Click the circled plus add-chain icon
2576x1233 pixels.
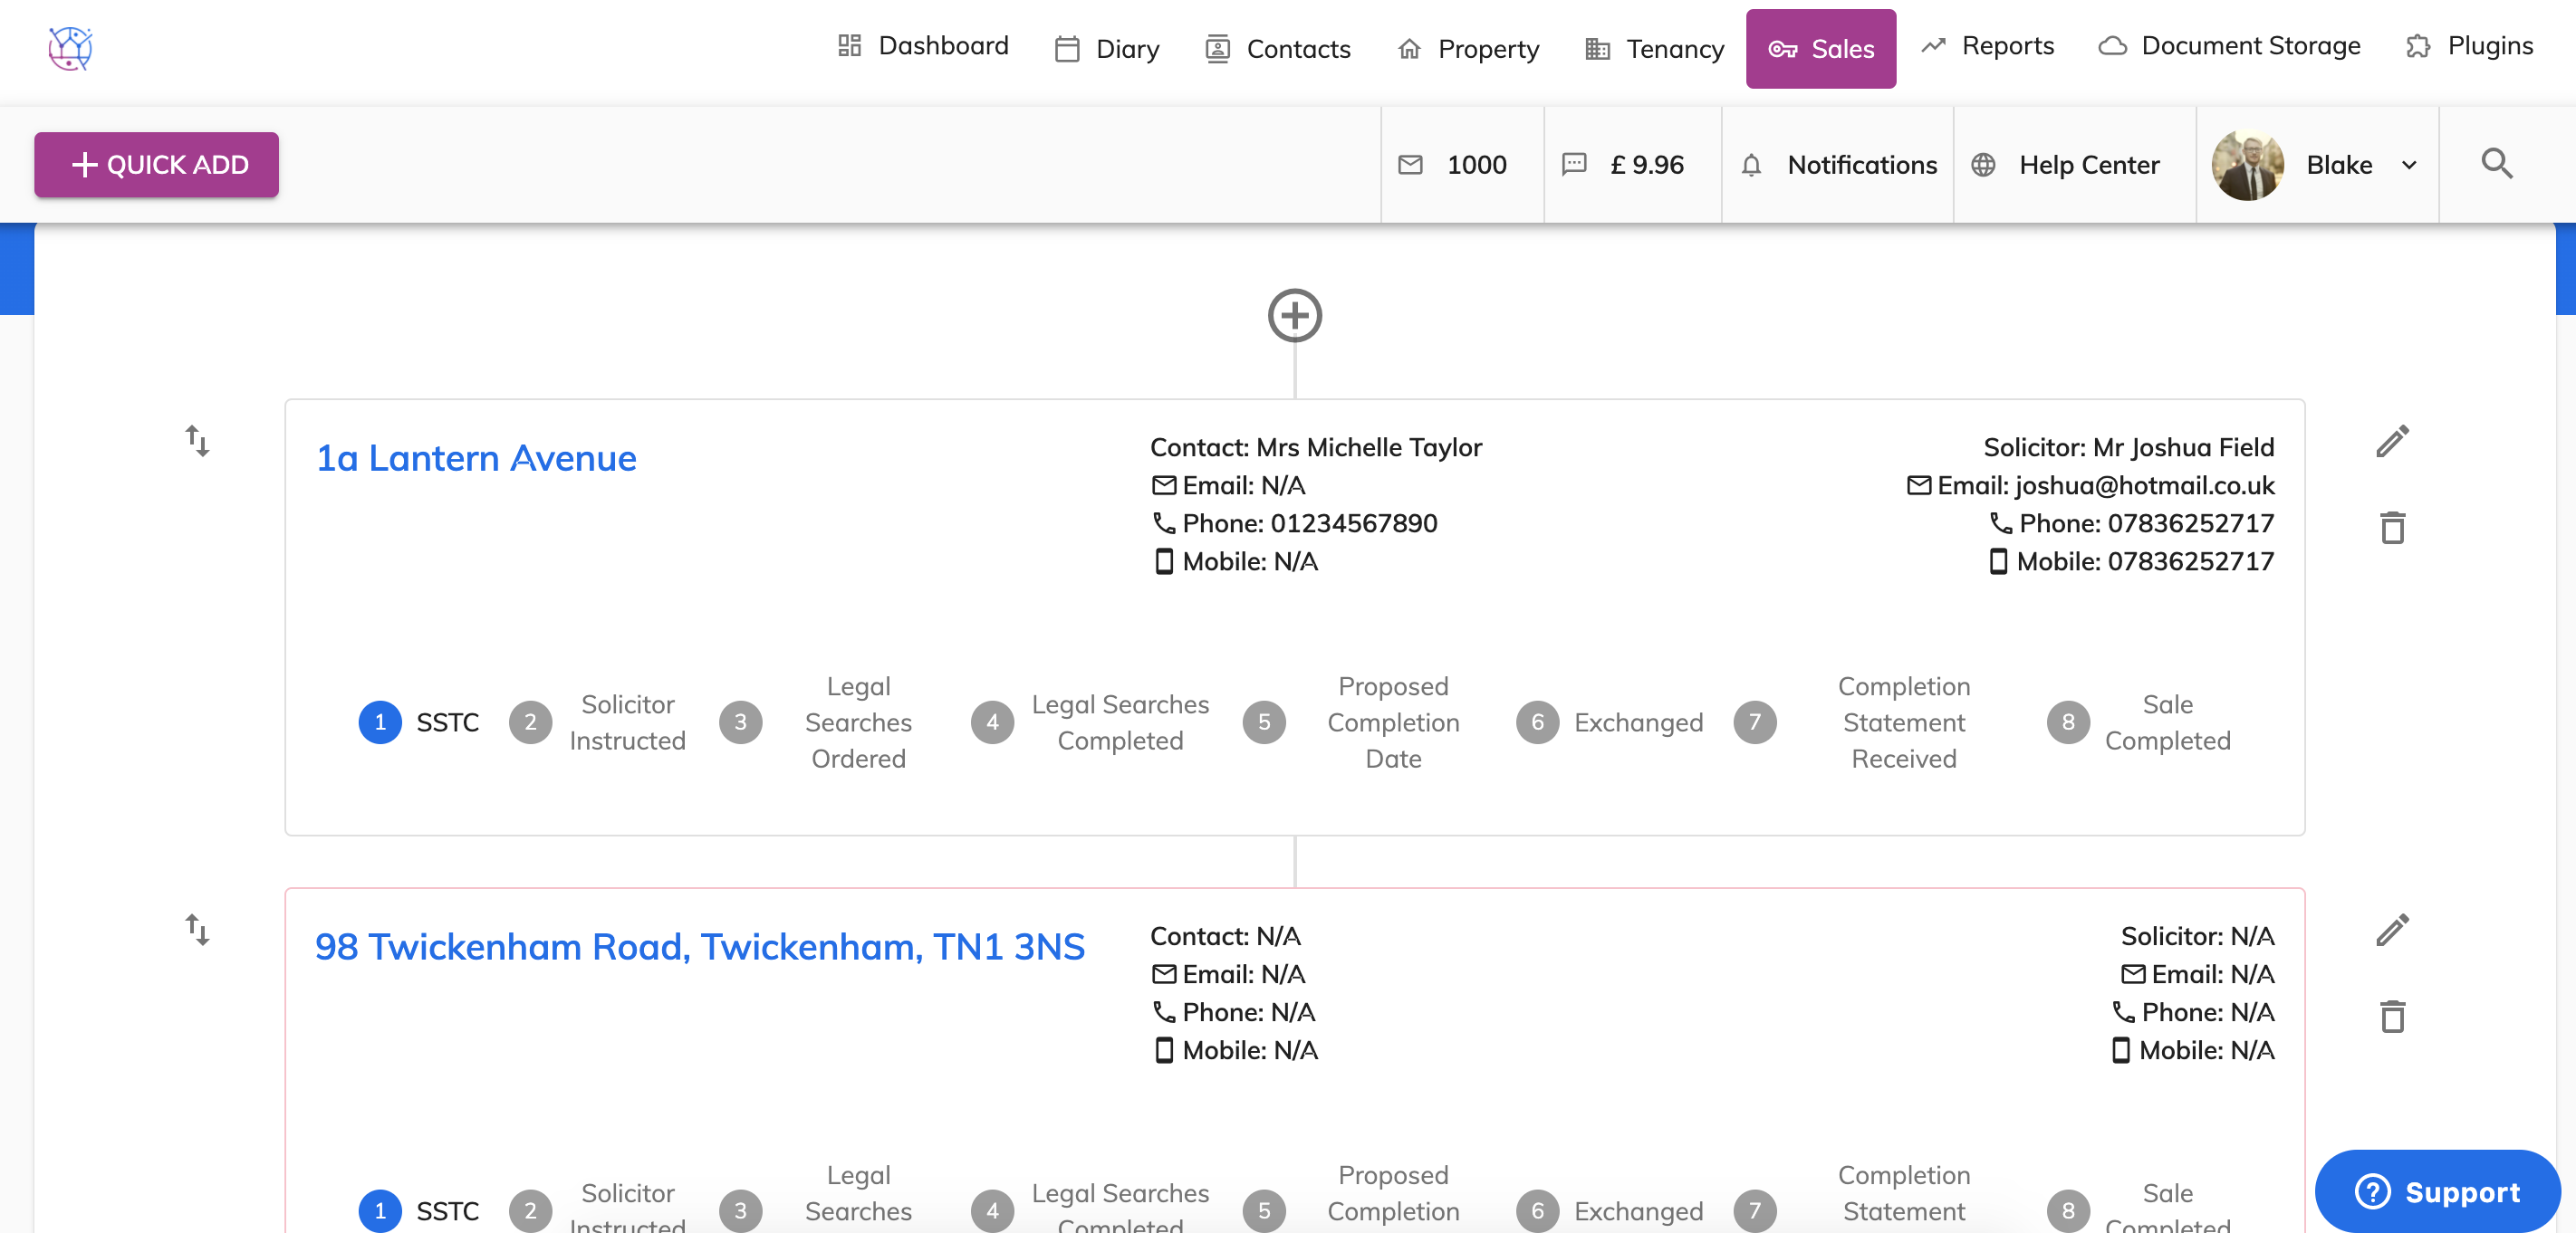tap(1294, 316)
